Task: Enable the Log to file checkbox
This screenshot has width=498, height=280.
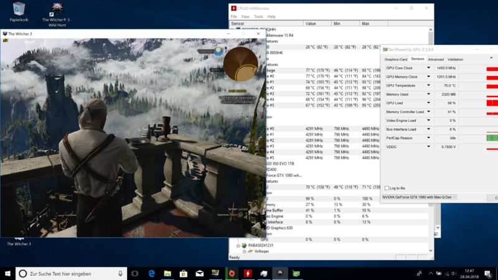Action: [387, 188]
